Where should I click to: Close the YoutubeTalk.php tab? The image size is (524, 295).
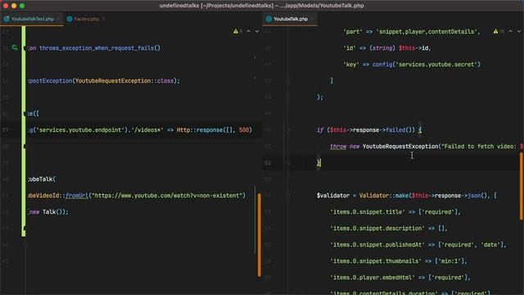(313, 19)
